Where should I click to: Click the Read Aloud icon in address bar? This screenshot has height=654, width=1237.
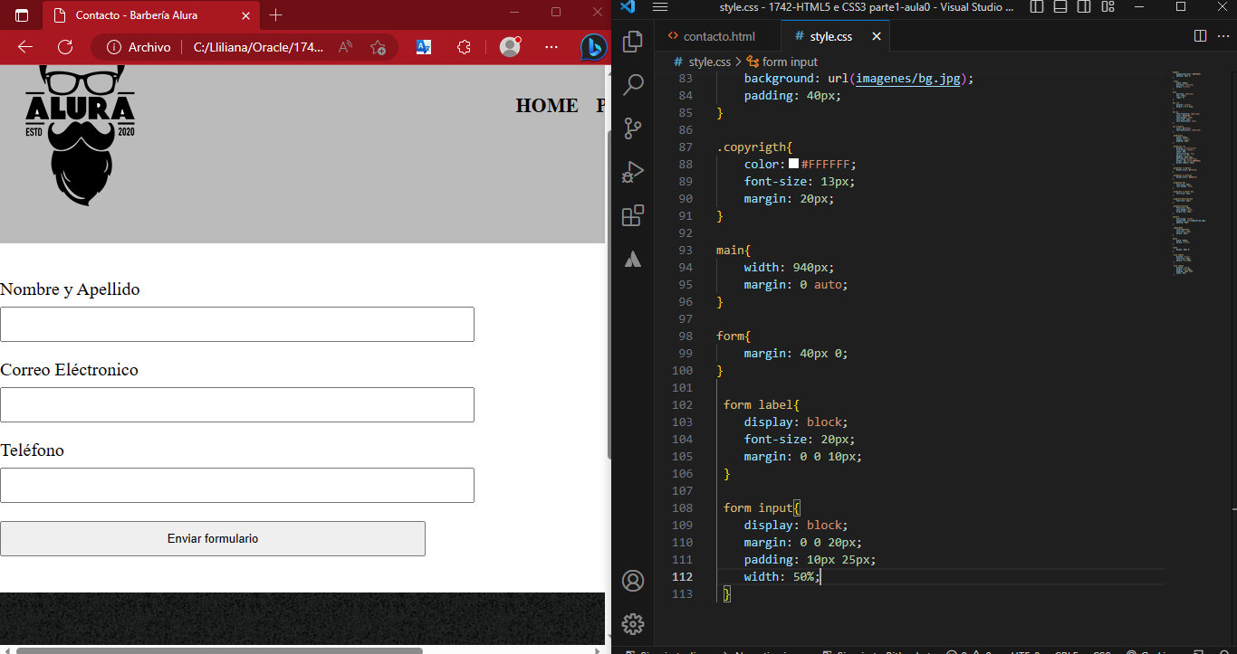(x=345, y=47)
